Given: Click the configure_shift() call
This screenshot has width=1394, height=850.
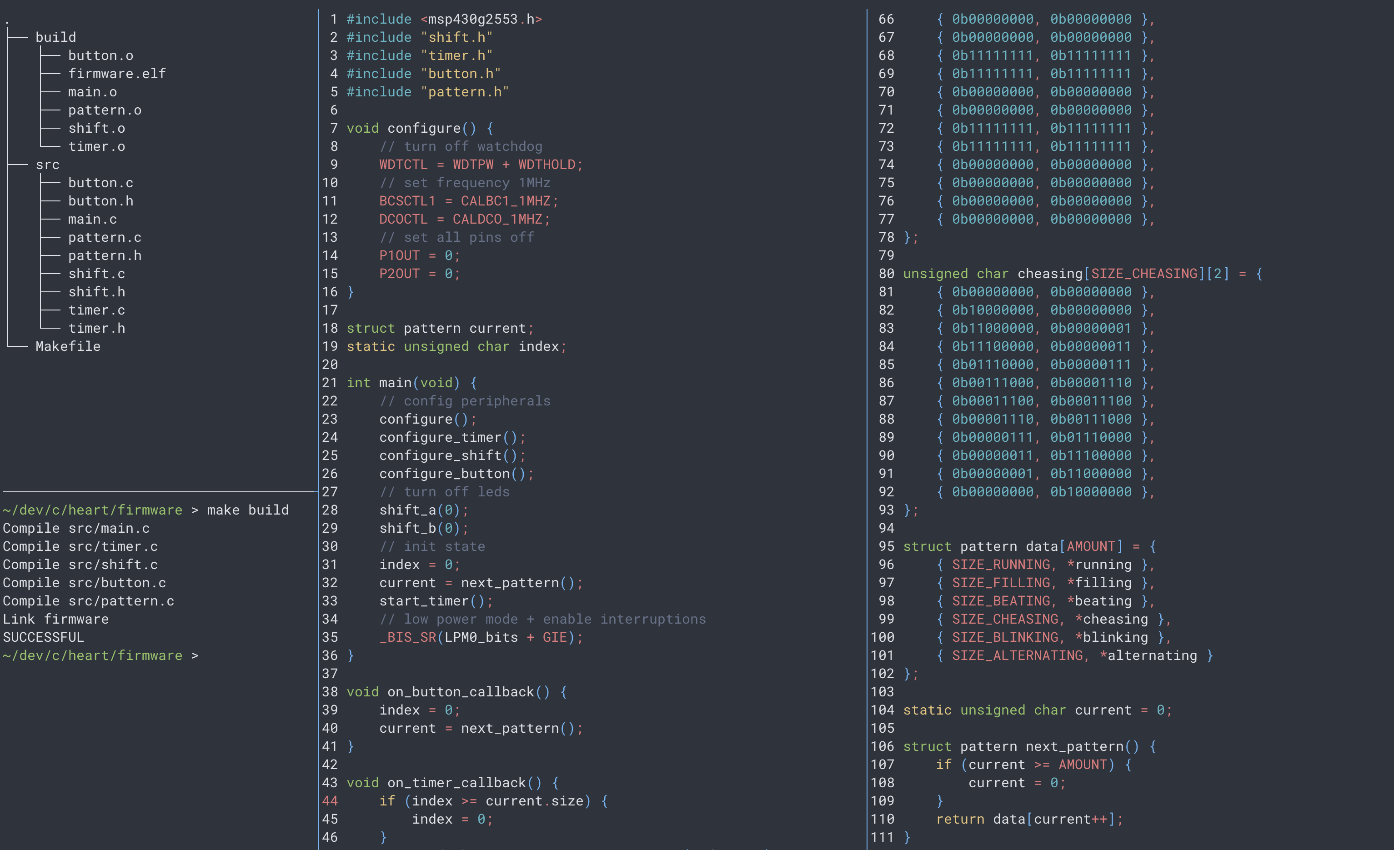Looking at the screenshot, I should (452, 455).
